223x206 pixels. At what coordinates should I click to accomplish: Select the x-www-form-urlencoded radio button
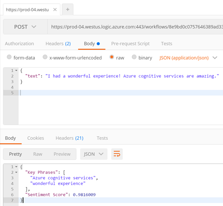click(x=45, y=57)
